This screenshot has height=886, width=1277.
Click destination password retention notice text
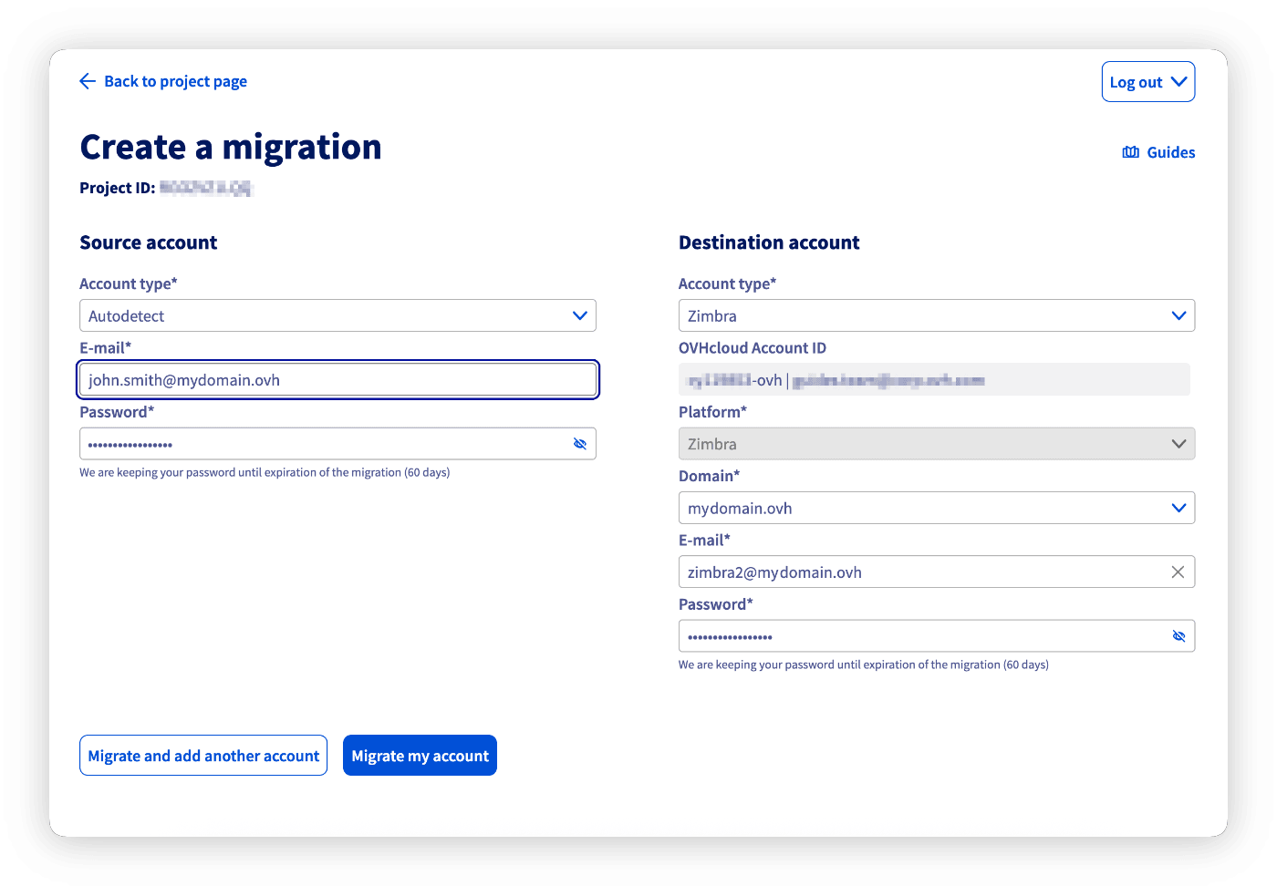click(864, 664)
